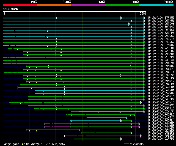The width and height of the screenshot is (176, 146).
Task: Select the UniRef100_Q3ECX1 label
Action: coord(161,60)
